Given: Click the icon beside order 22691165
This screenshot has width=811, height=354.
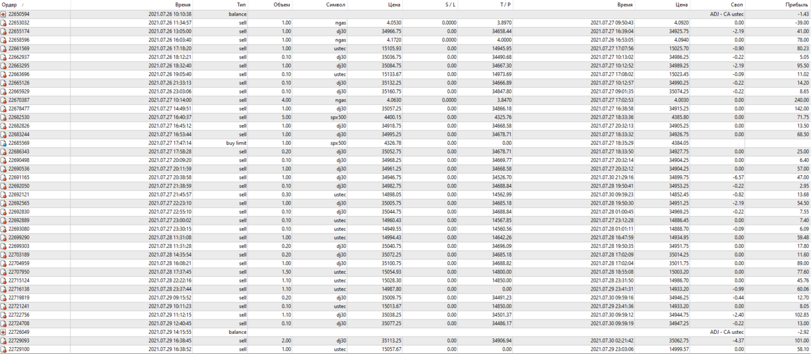Looking at the screenshot, I should point(3,177).
